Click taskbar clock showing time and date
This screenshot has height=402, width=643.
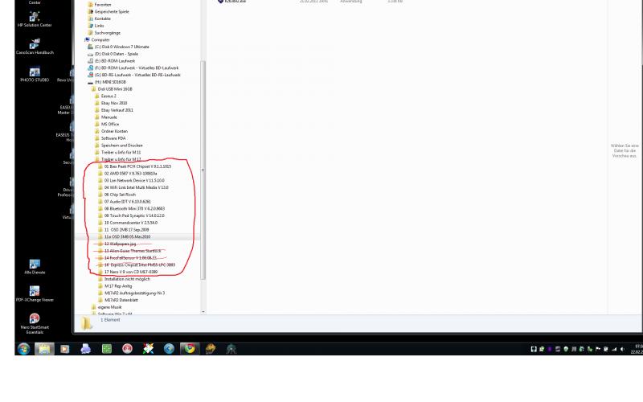(637, 349)
